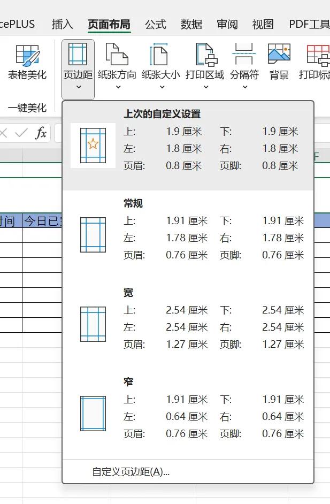Image resolution: width=330 pixels, height=504 pixels.
Task: Click the 页边距 margins icon
Action: (78, 55)
